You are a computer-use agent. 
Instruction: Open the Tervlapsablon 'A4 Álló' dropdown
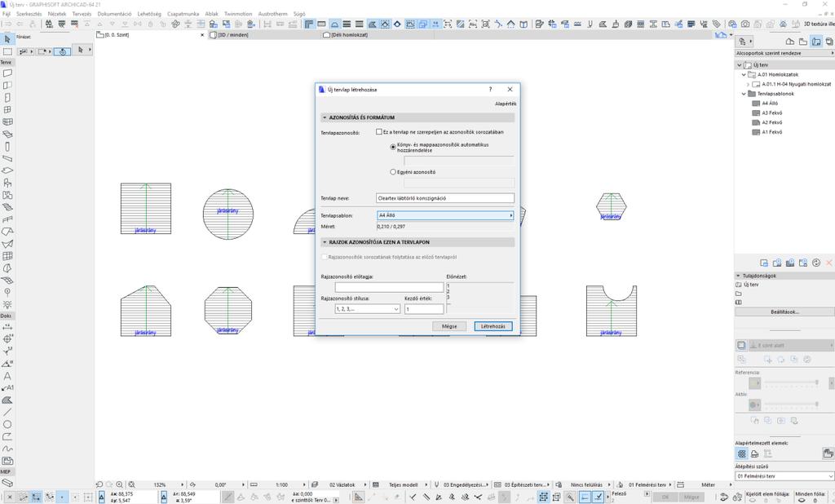(x=445, y=215)
